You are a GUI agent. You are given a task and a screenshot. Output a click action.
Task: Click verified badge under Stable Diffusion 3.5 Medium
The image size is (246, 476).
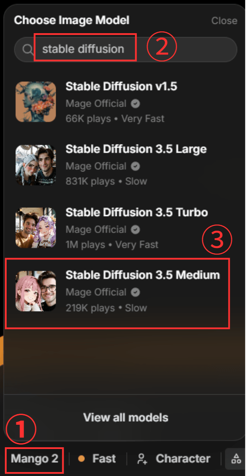click(135, 292)
